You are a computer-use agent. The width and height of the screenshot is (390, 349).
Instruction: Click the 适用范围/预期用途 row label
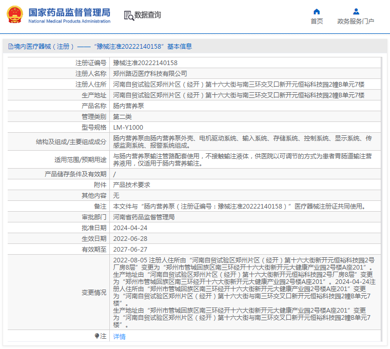(x=81, y=160)
